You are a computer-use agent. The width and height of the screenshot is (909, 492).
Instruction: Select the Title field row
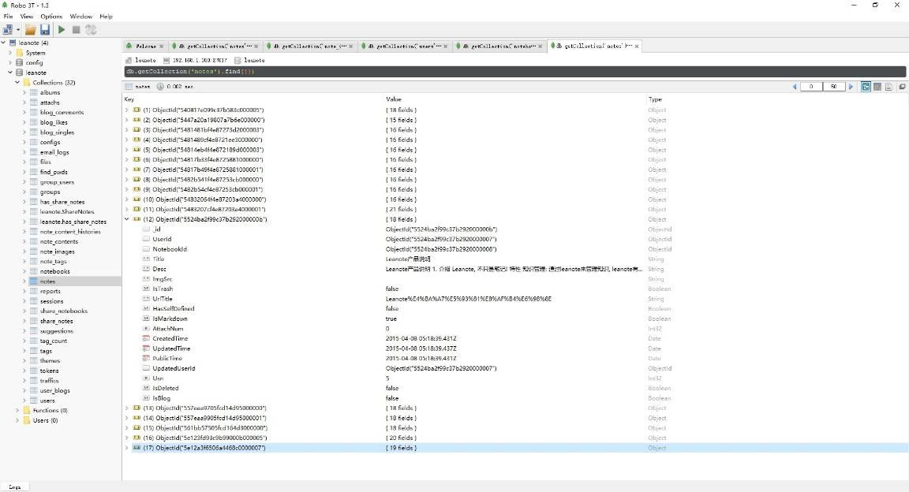point(514,259)
